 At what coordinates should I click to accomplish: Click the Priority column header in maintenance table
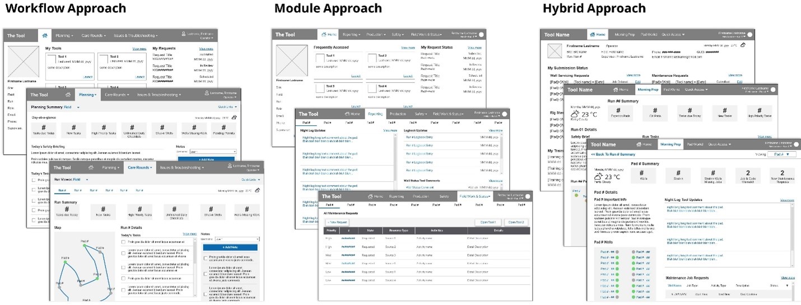coord(331,230)
